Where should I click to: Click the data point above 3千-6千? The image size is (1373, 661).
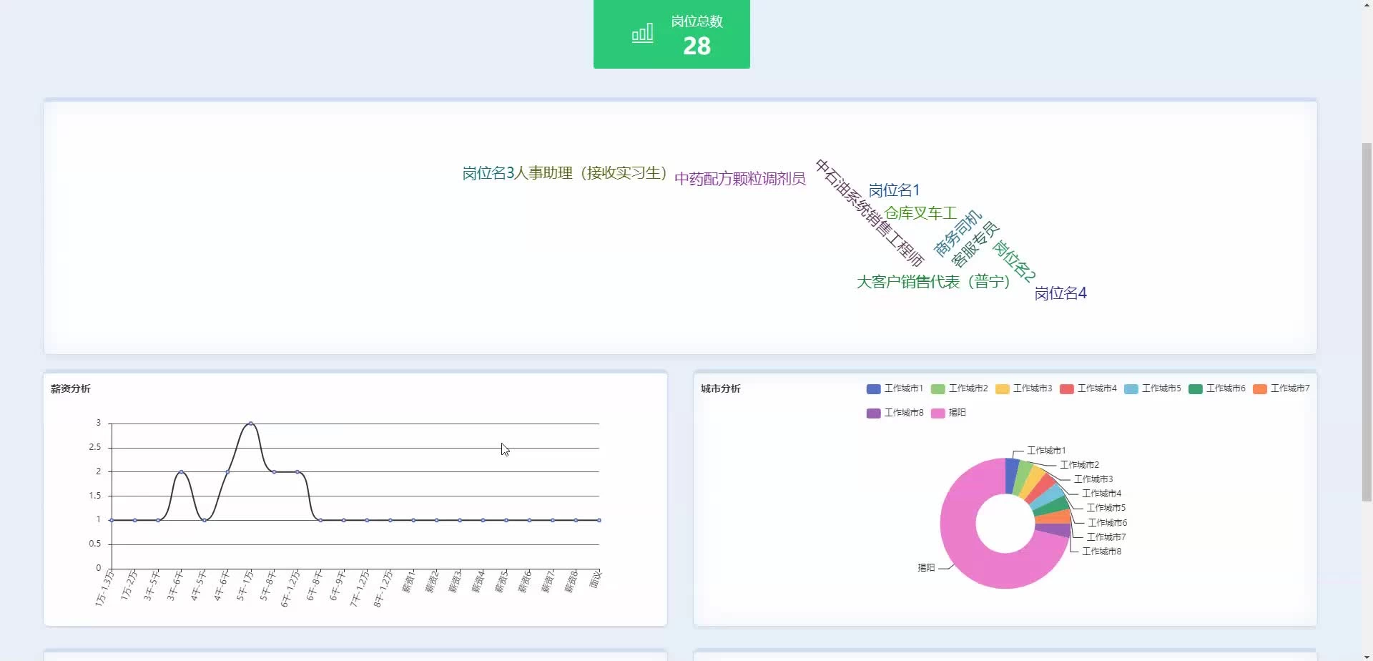coord(181,471)
